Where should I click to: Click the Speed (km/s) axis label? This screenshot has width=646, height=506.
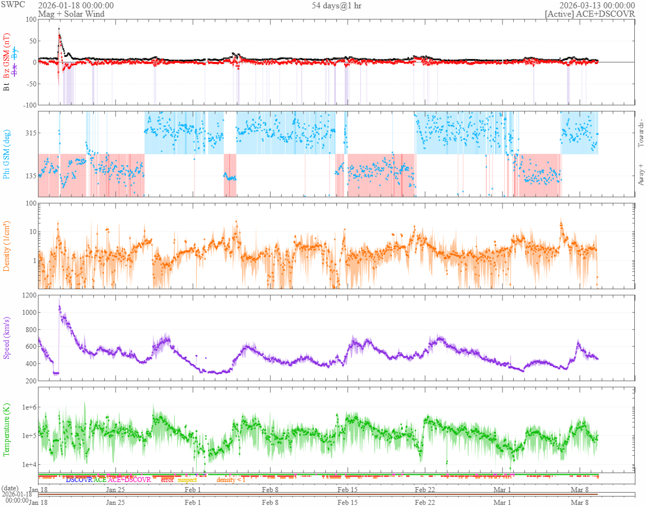[7, 338]
